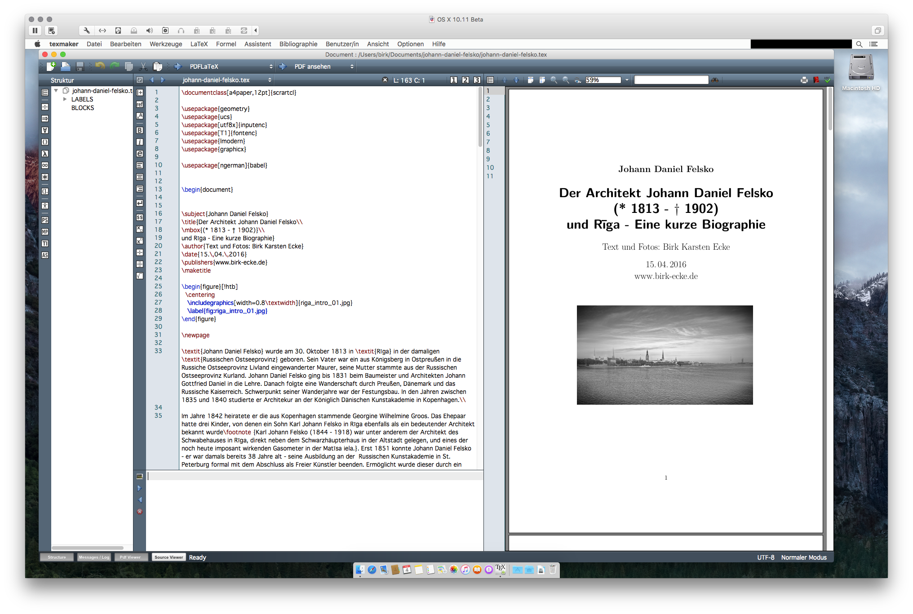
Task: Toggle the Structure panel button
Action: [x=57, y=557]
